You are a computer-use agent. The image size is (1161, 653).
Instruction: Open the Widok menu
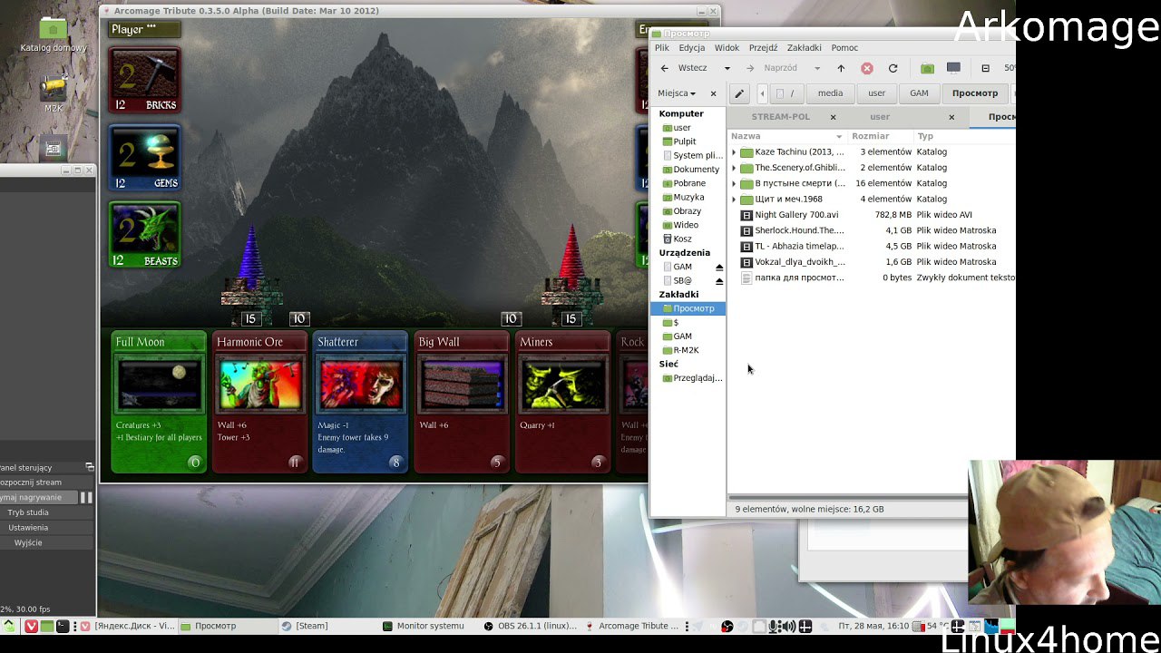pos(727,48)
